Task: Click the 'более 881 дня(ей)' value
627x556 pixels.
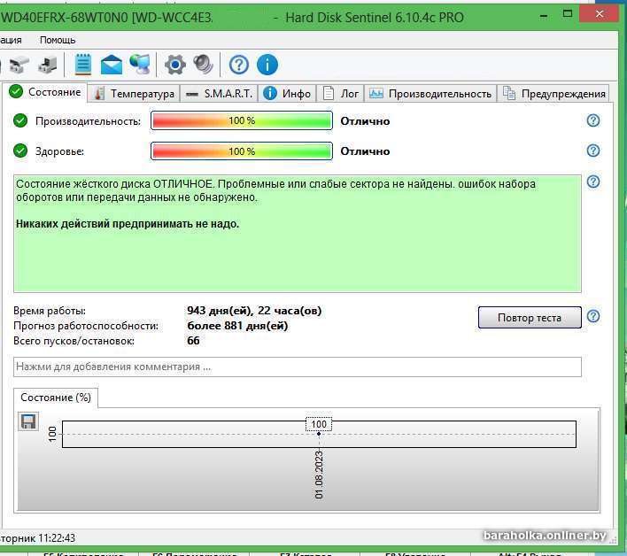Action: pos(237,326)
